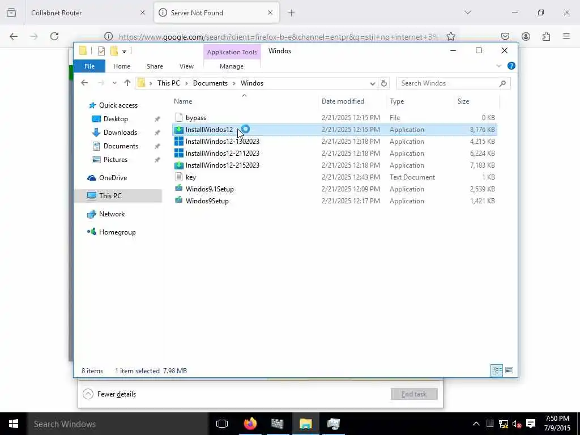Go back in File Explorer
Screen dimensions: 580x435
pos(84,83)
